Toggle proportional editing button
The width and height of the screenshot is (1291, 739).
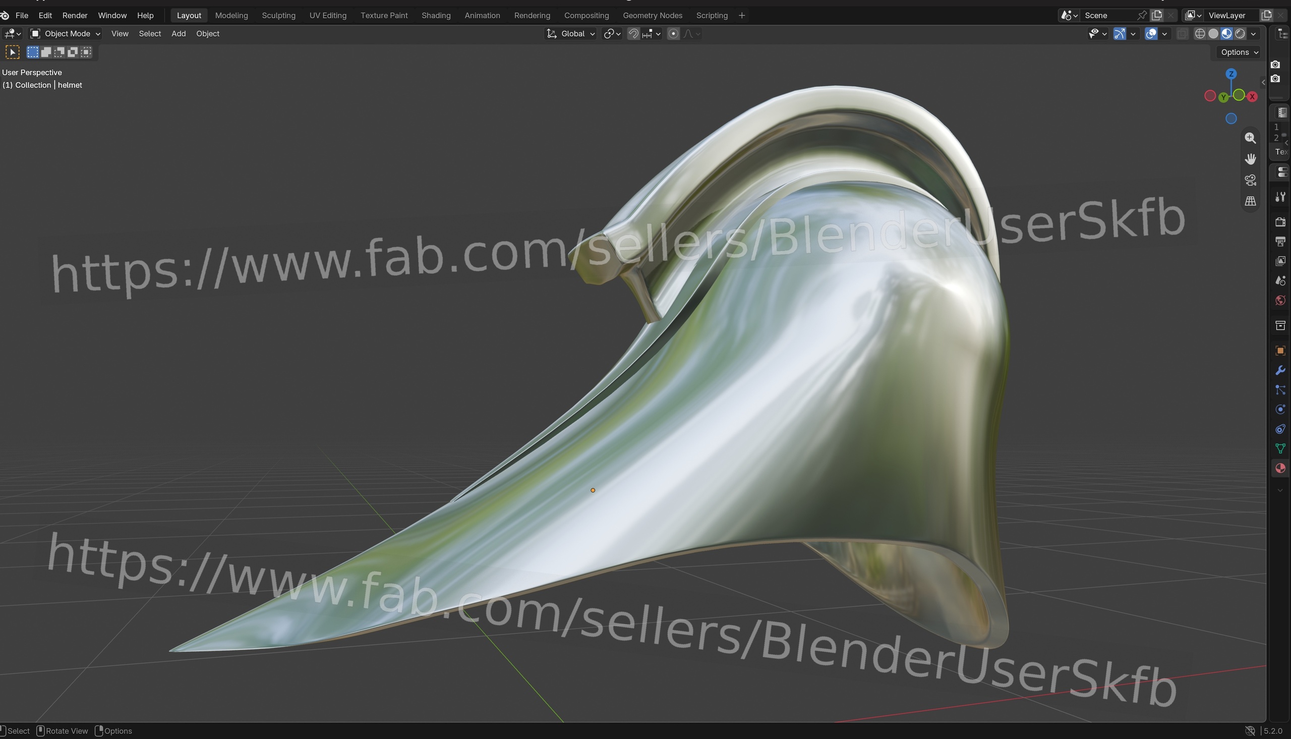[x=673, y=33]
